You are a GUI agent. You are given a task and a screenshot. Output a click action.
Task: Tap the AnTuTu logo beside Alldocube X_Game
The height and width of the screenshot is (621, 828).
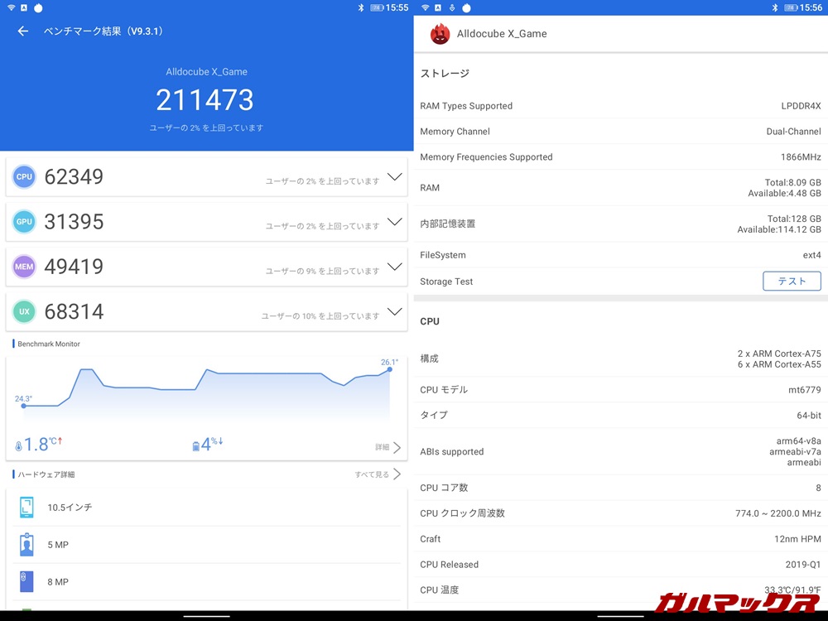click(440, 34)
